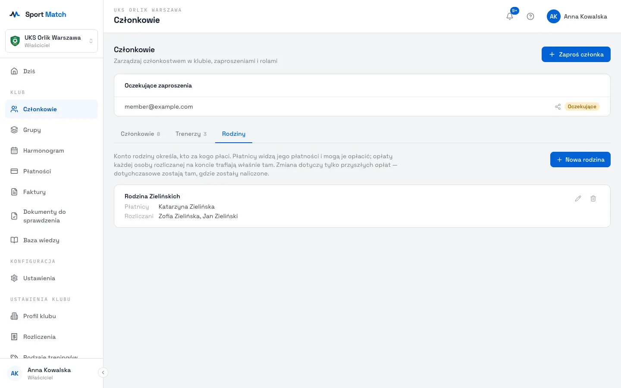Click the member@example.com invitation email
This screenshot has width=621, height=388.
[159, 106]
